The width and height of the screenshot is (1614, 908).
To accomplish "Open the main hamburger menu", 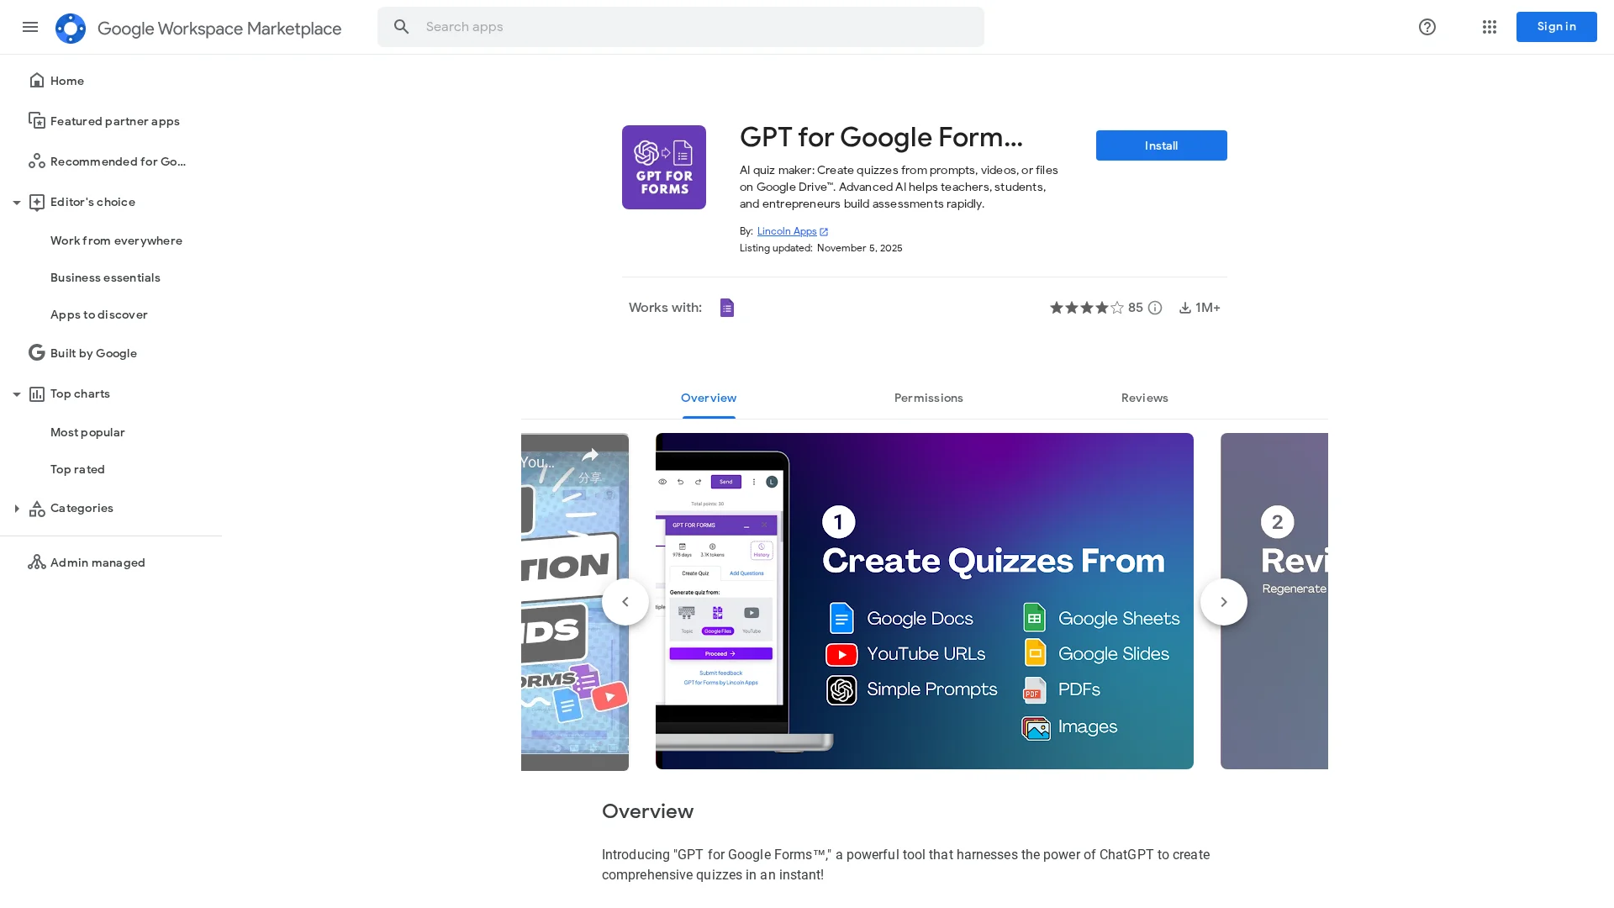I will click(x=30, y=27).
